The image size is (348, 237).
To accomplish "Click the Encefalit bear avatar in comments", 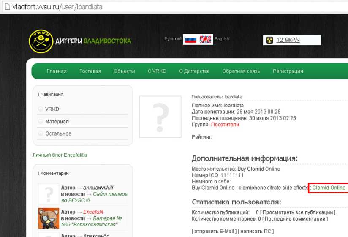I will click(49, 218).
